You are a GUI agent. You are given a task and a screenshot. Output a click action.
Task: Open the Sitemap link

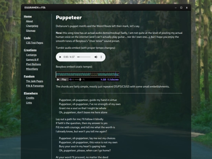point(31,31)
